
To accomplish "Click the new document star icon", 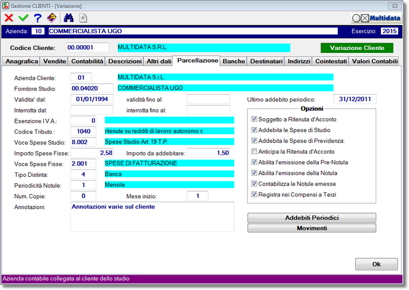I will (x=83, y=18).
